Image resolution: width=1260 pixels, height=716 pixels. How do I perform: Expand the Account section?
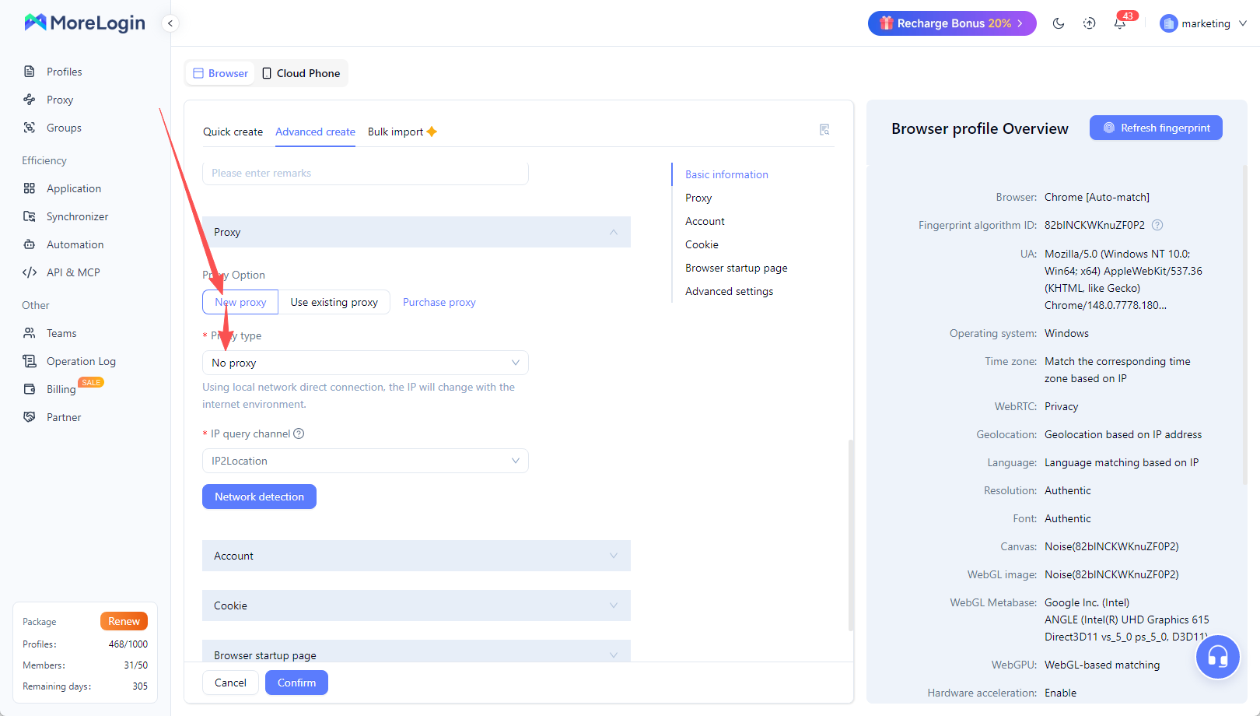(x=416, y=556)
